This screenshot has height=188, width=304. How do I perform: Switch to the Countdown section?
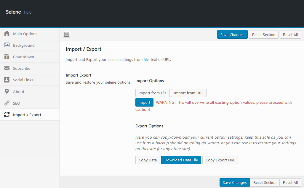[x=23, y=57]
